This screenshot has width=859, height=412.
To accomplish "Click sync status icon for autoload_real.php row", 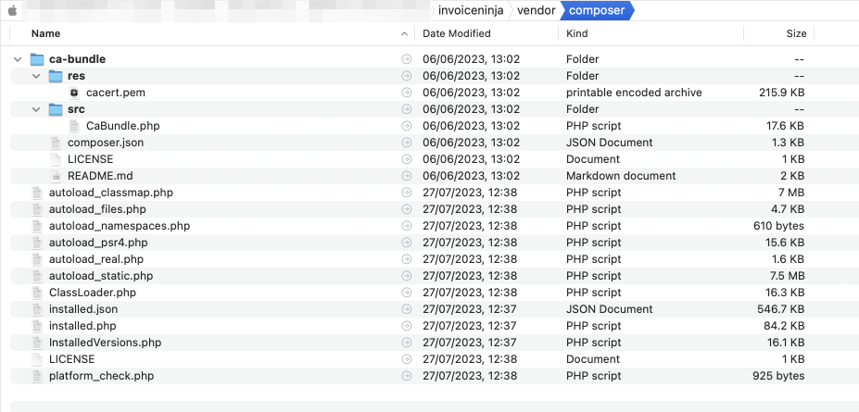I will click(x=407, y=259).
